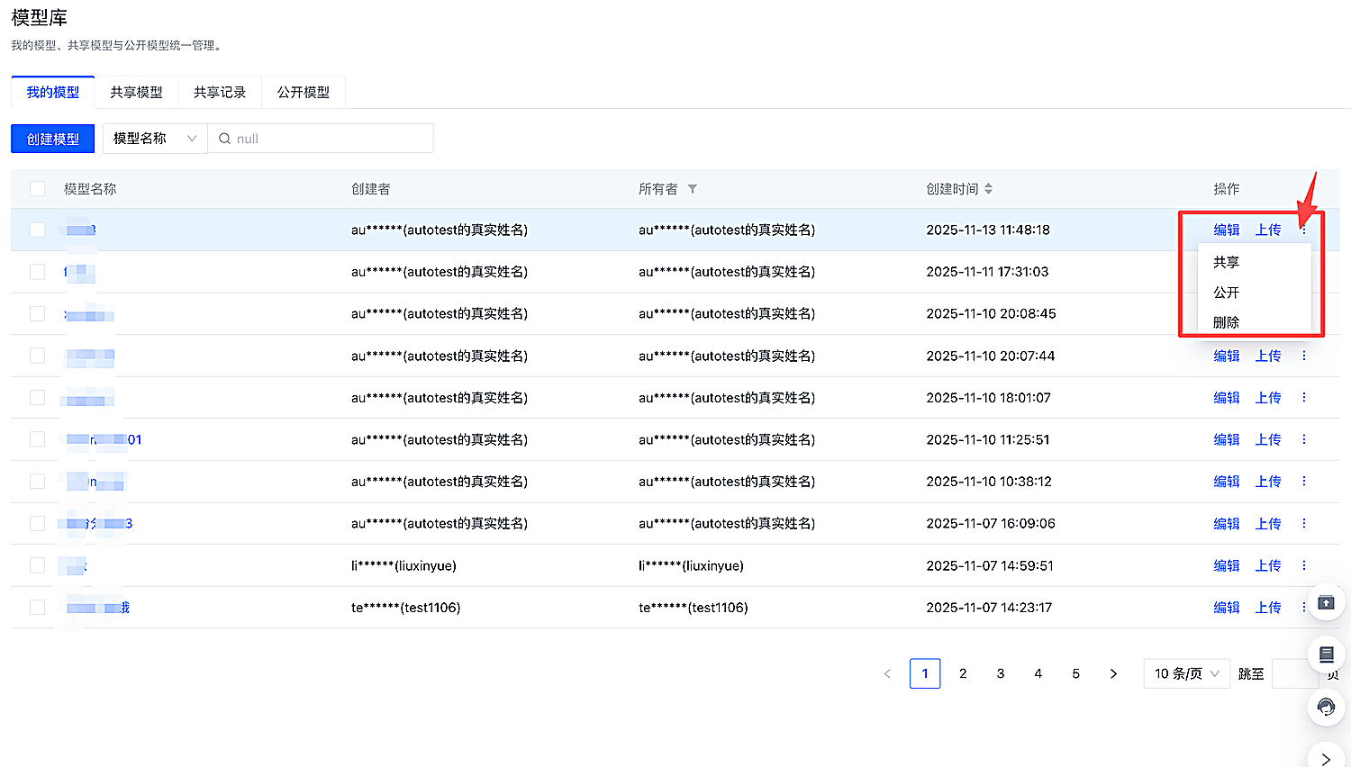Click 上传 for 2025-11-10 20:07:44 row
This screenshot has width=1351, height=767.
(x=1268, y=356)
